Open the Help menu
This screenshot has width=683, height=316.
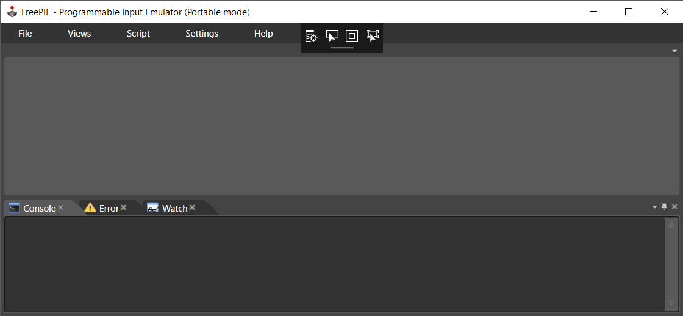click(x=263, y=34)
